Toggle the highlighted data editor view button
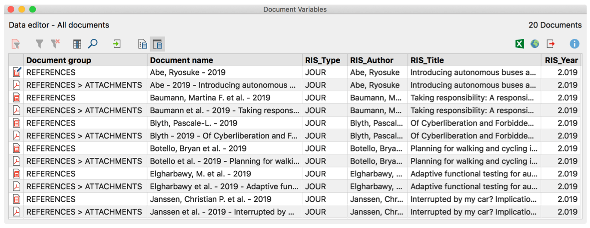The image size is (590, 228). (157, 44)
